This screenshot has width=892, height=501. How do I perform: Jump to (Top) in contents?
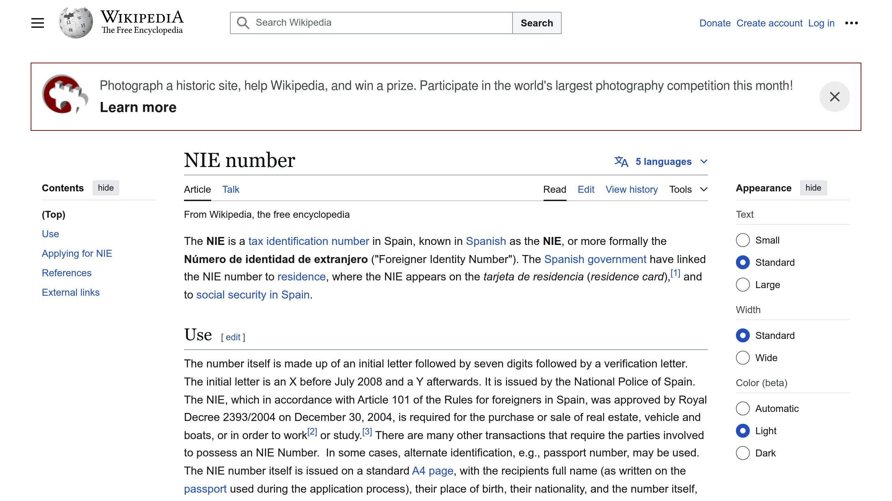(x=54, y=214)
